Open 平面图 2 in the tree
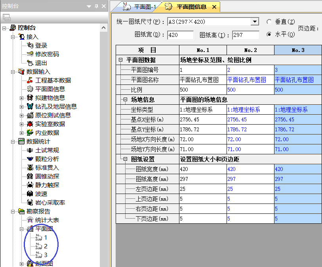Image resolution: width=322 pixels, height=267 pixels. coord(41,246)
